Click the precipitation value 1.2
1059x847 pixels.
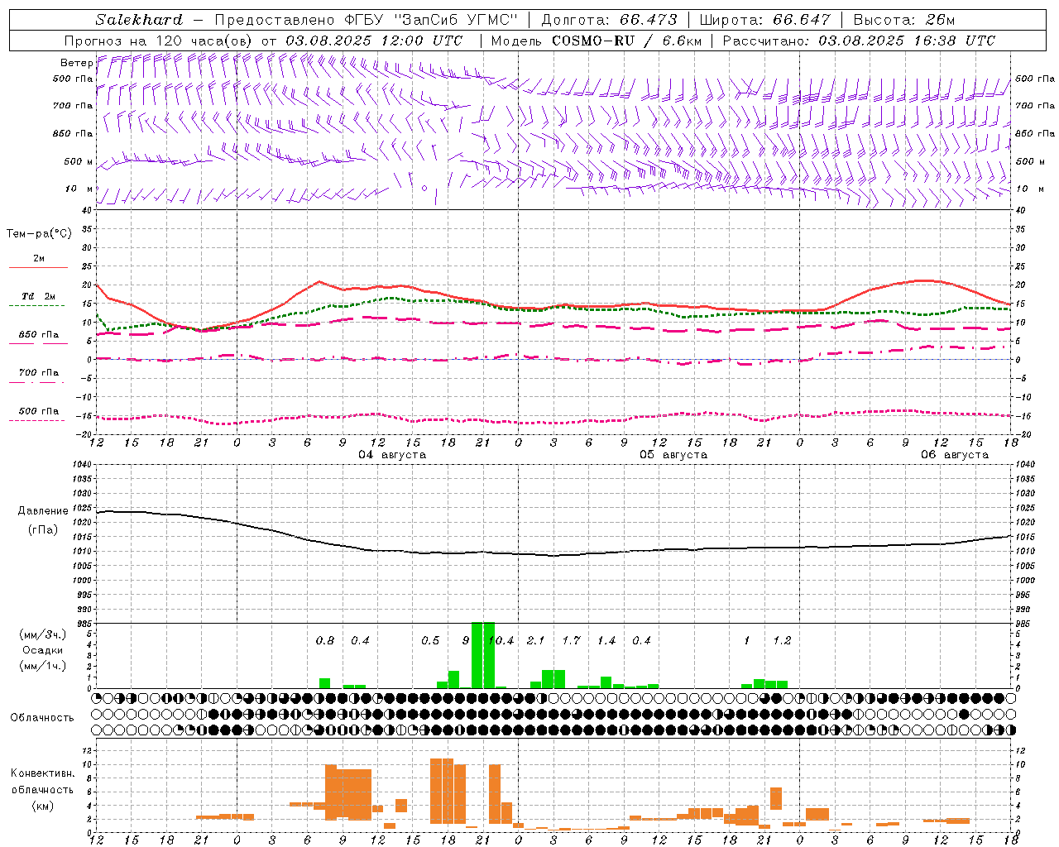tap(782, 641)
